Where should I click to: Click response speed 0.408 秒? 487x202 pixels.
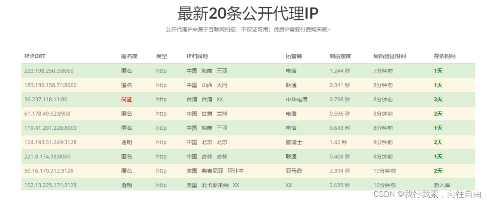[340, 157]
